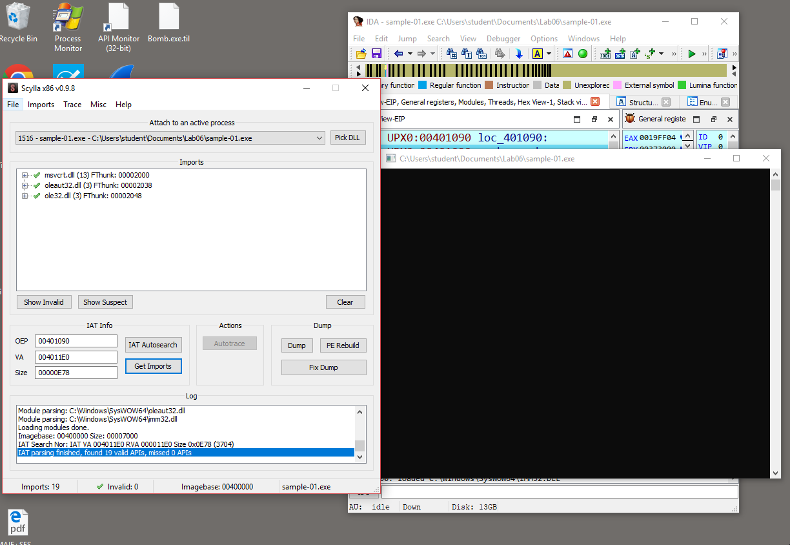Click inside the OEP address field
This screenshot has width=790, height=545.
[x=77, y=340]
